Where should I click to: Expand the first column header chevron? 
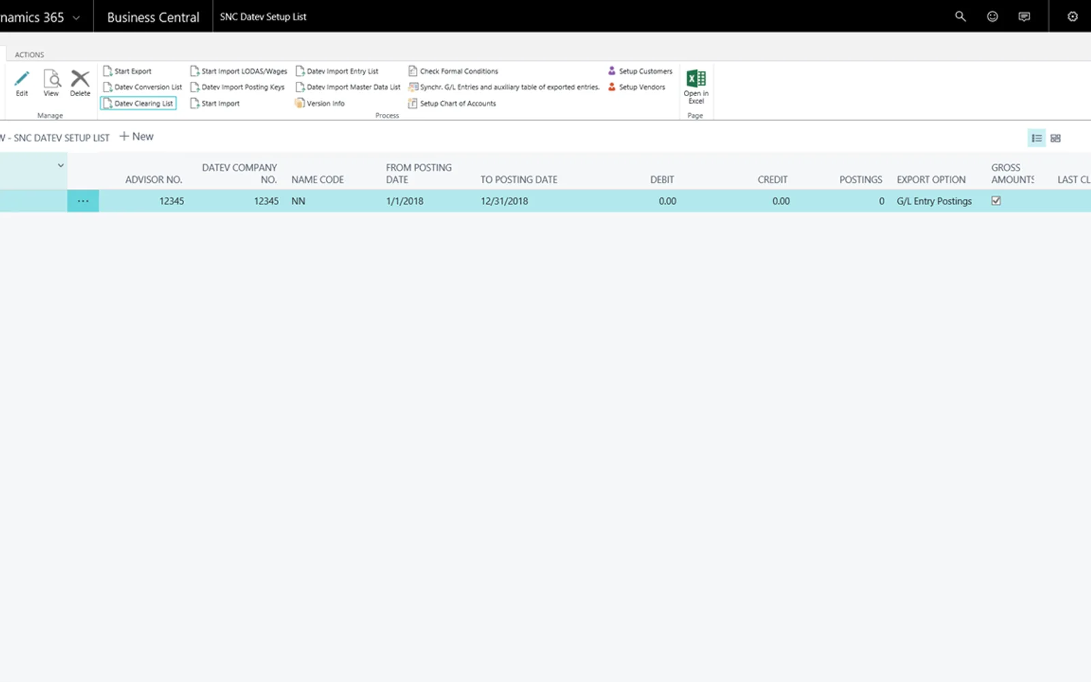click(x=61, y=166)
